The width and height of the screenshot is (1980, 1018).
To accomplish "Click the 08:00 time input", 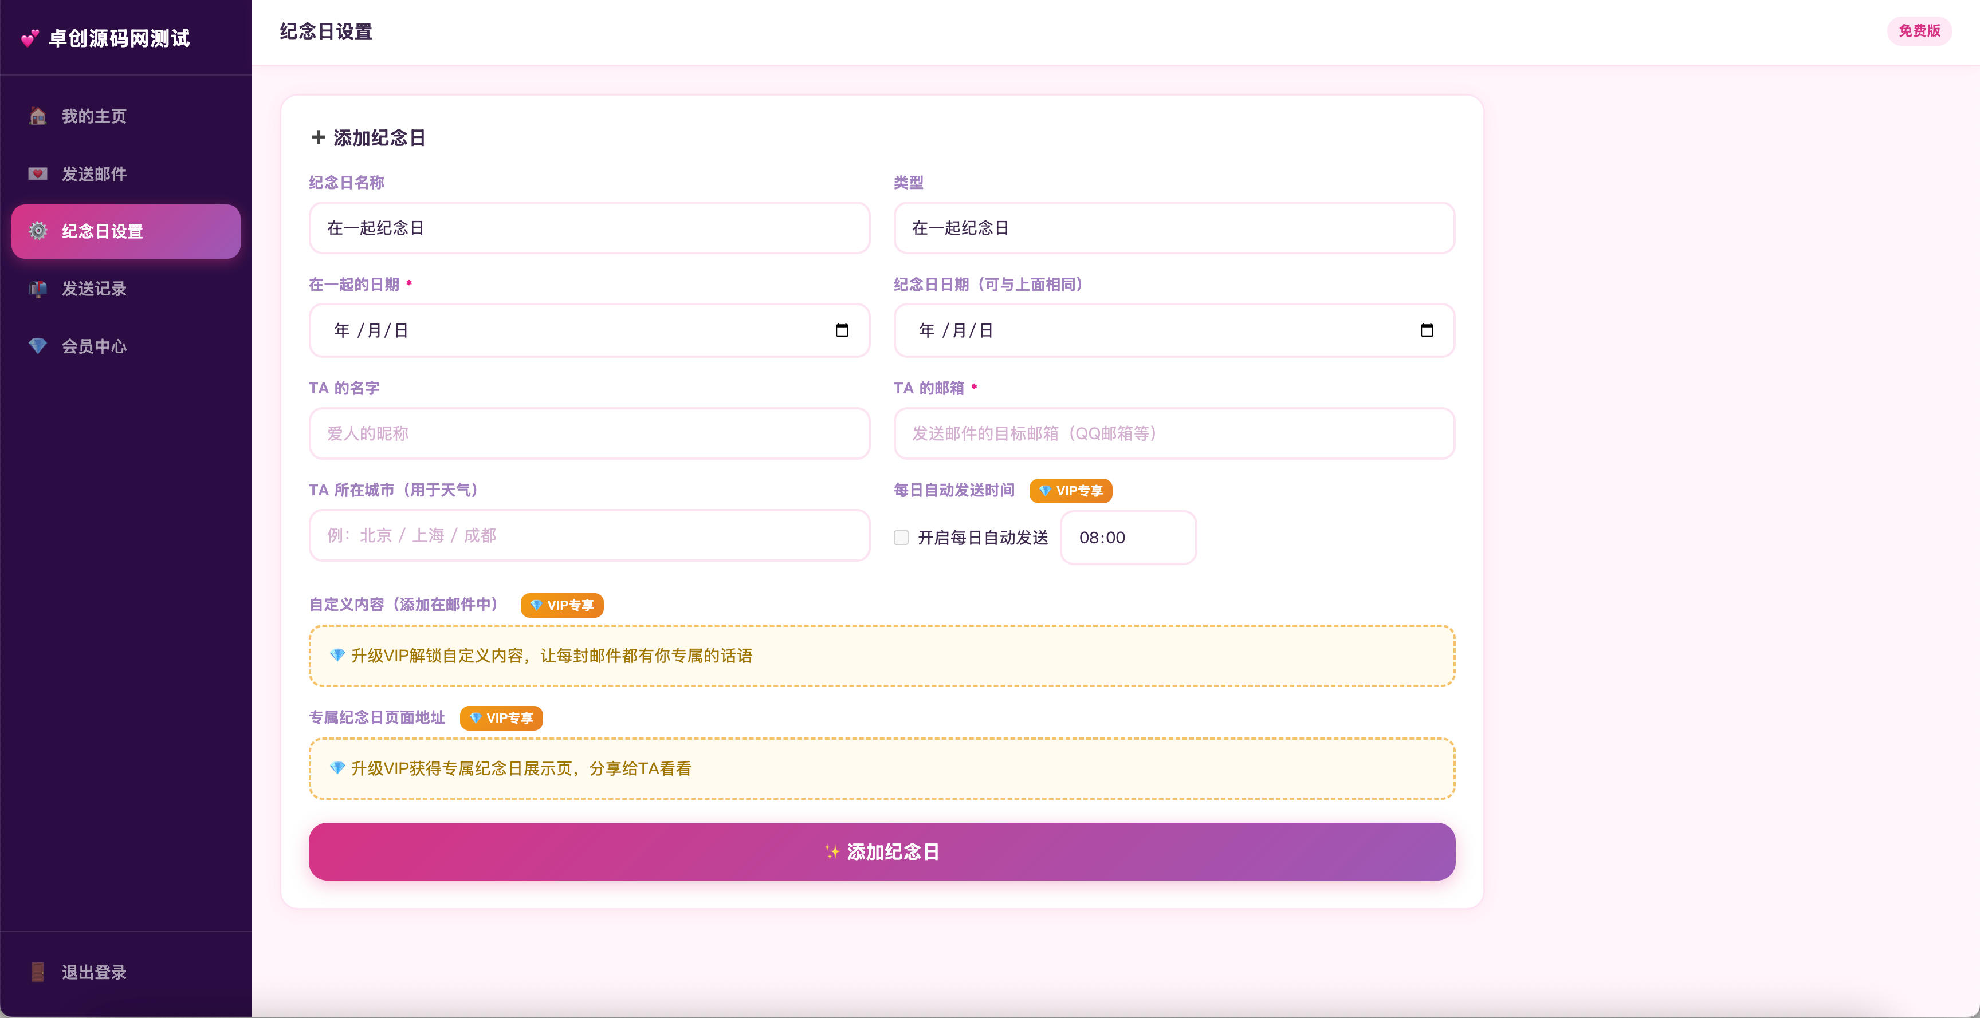I will (1127, 538).
